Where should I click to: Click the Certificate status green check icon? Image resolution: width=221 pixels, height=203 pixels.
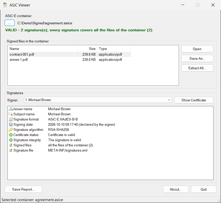(x=11, y=135)
